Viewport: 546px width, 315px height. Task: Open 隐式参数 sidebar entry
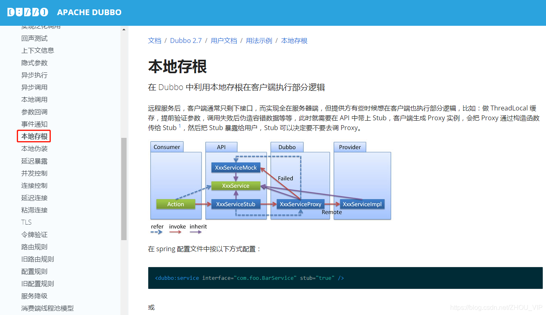click(34, 63)
